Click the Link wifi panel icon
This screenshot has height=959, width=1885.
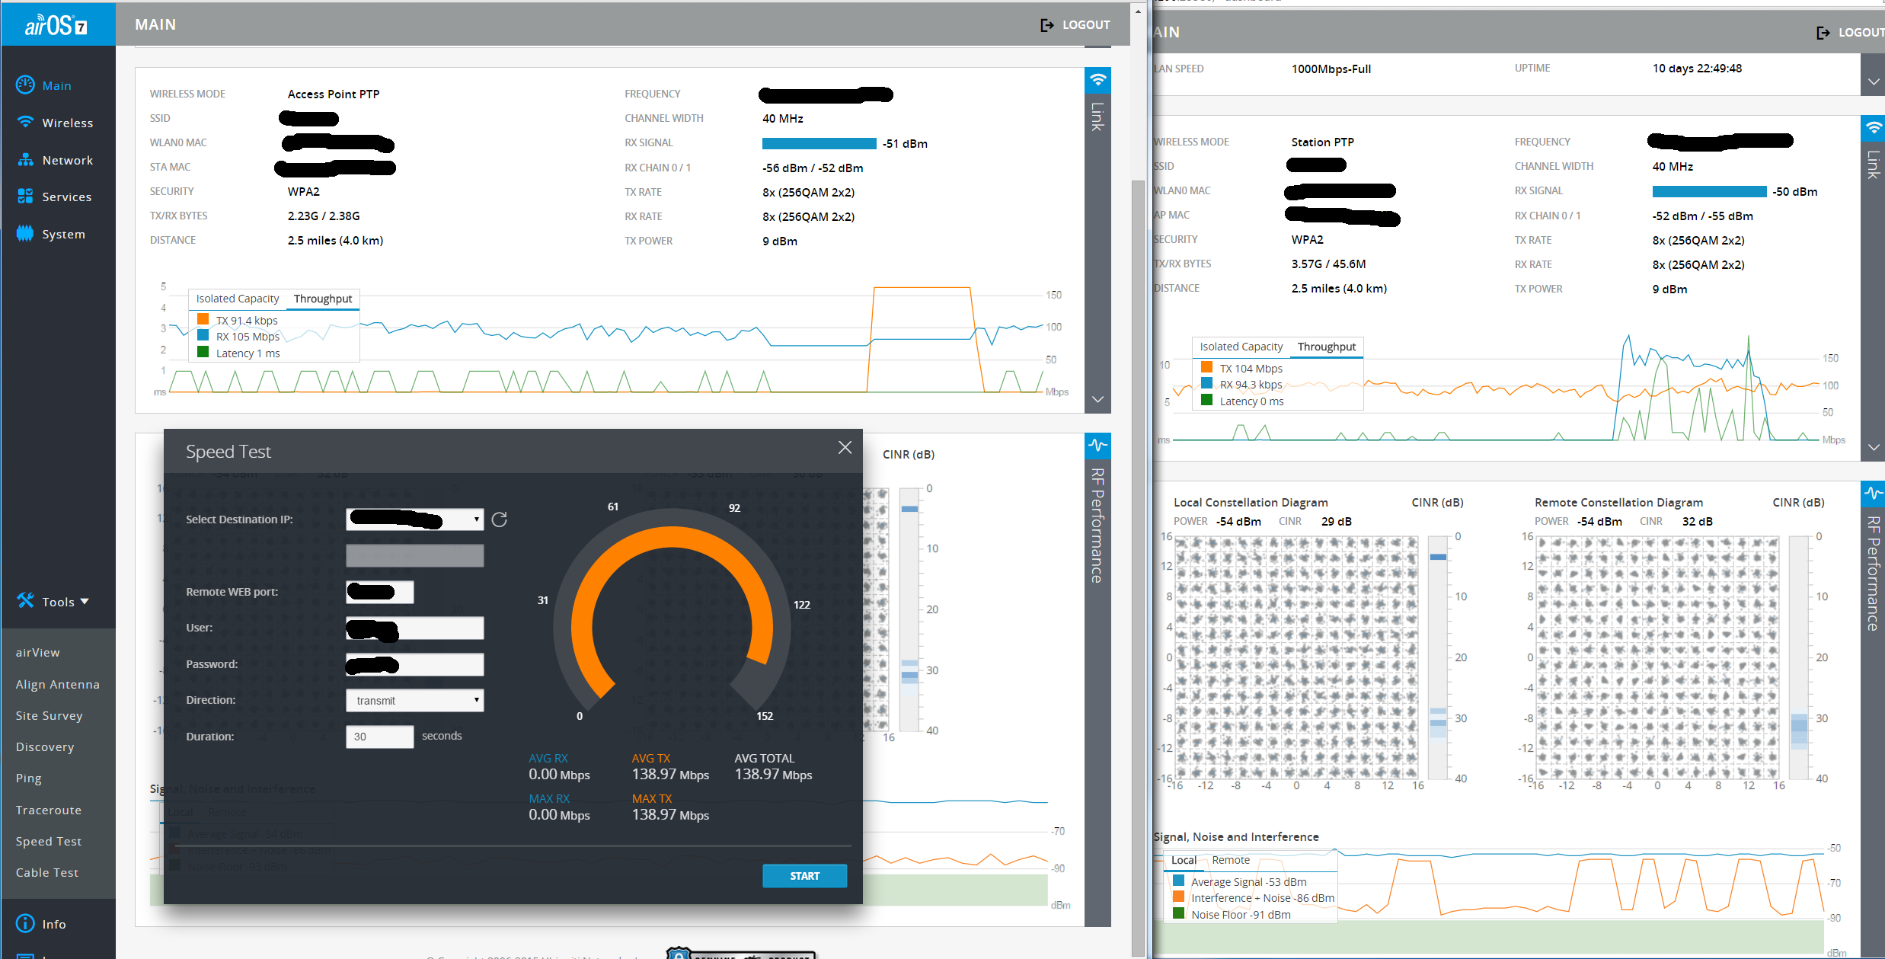(1097, 80)
